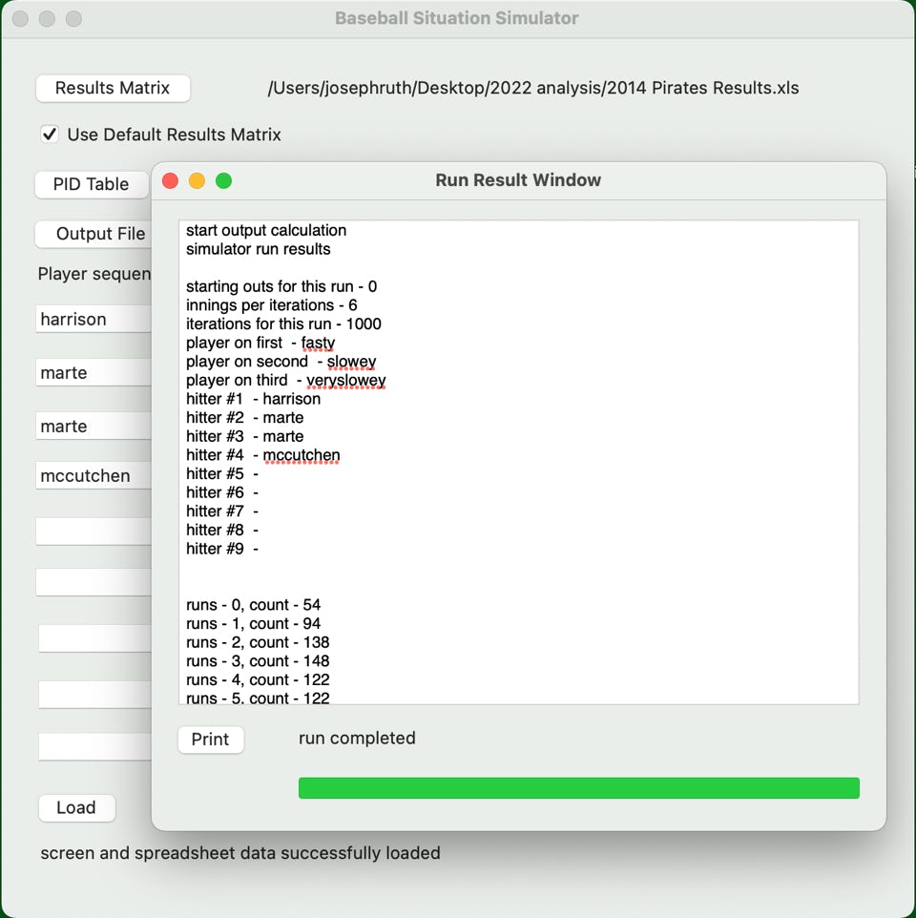The image size is (916, 918).
Task: Click the Results Matrix file path text
Action: (533, 88)
